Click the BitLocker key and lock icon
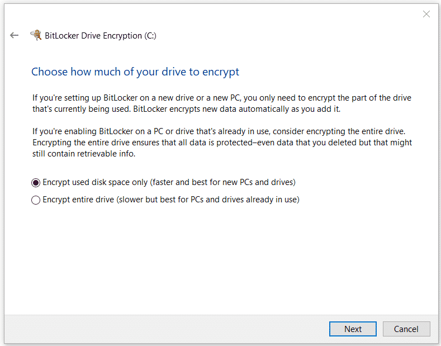The width and height of the screenshot is (441, 346). coord(36,35)
